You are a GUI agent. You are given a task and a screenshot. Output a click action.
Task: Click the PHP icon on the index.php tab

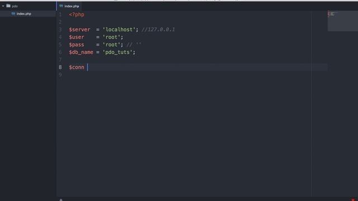(61, 6)
